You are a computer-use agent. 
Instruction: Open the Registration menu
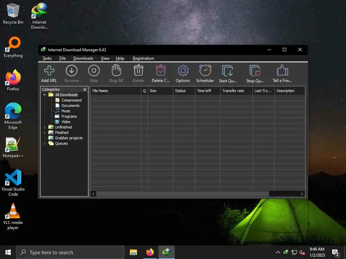(143, 58)
